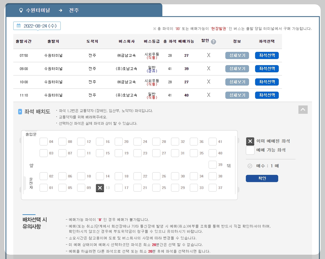Image resolution: width=325 pixels, height=259 pixels.
Task: Open details for the 07:50 금남고속 bus
Action: click(237, 55)
